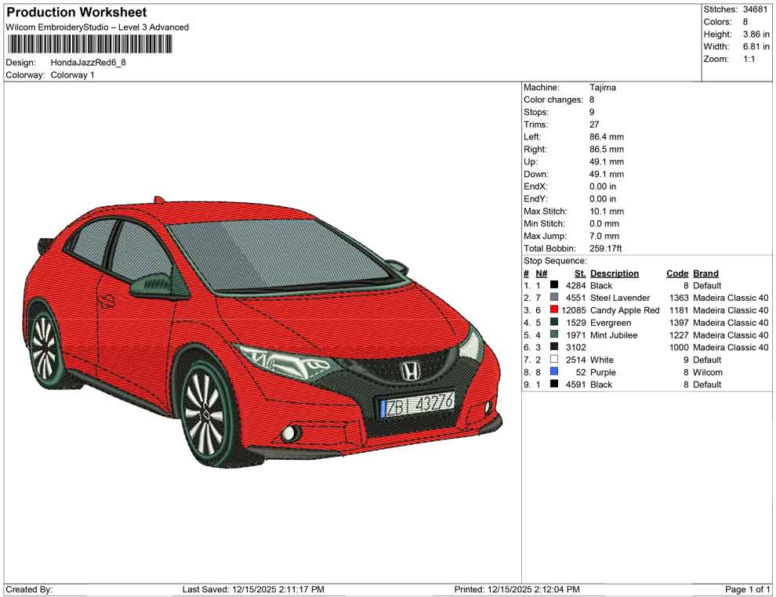This screenshot has width=776, height=597.
Task: Open the Tajima machine selector
Action: pyautogui.click(x=601, y=87)
